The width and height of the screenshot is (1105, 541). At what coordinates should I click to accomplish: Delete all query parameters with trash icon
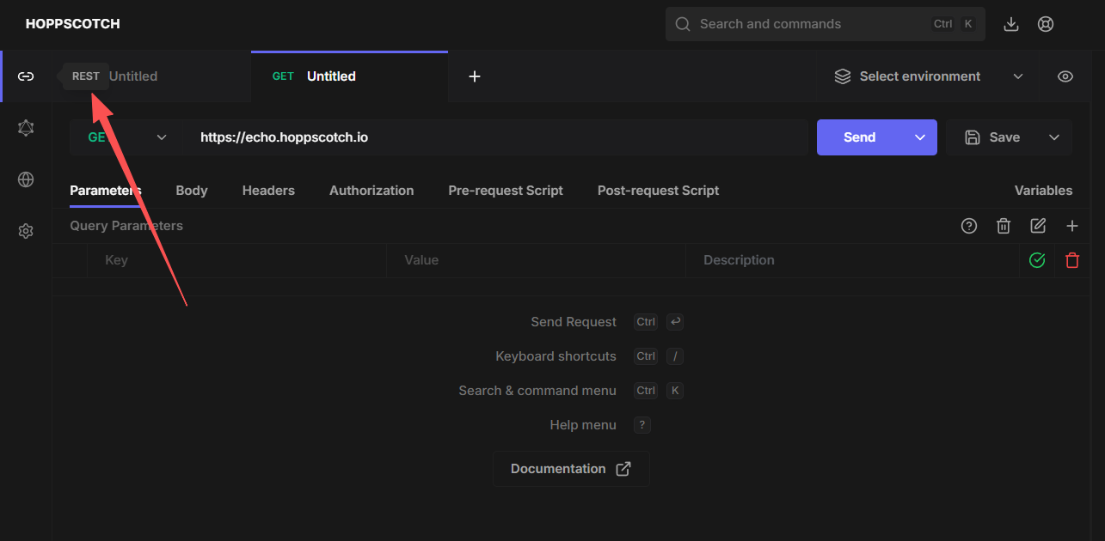(x=1004, y=226)
